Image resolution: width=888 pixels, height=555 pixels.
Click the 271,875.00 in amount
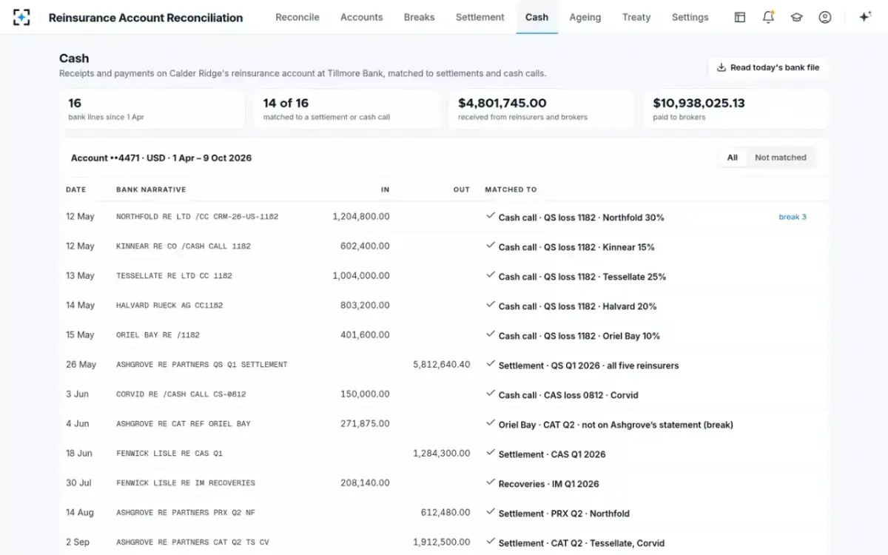coord(365,424)
